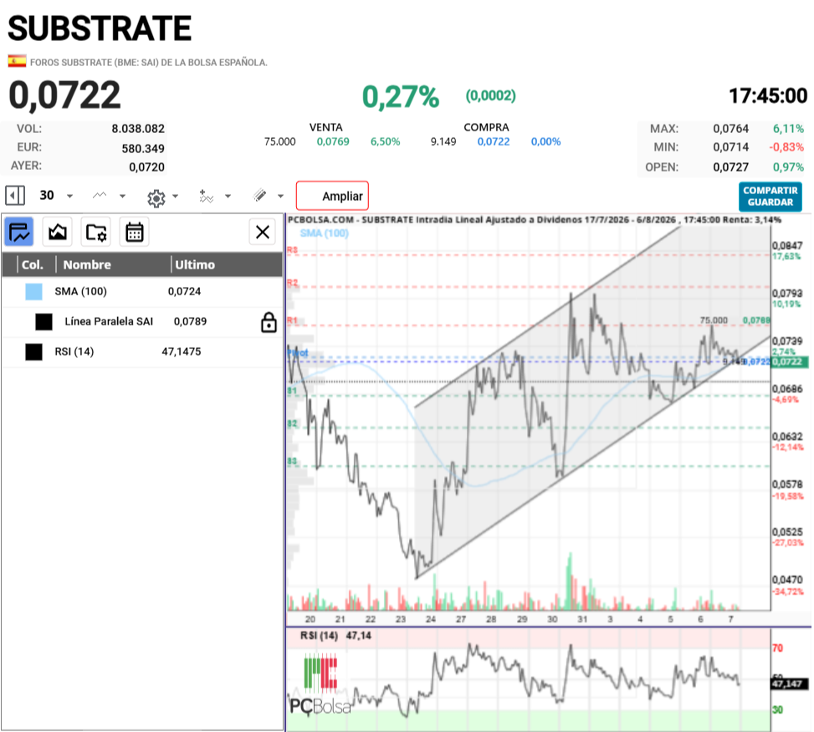The height and width of the screenshot is (732, 814).
Task: Click the AYER value 0,0720
Action: coord(146,167)
